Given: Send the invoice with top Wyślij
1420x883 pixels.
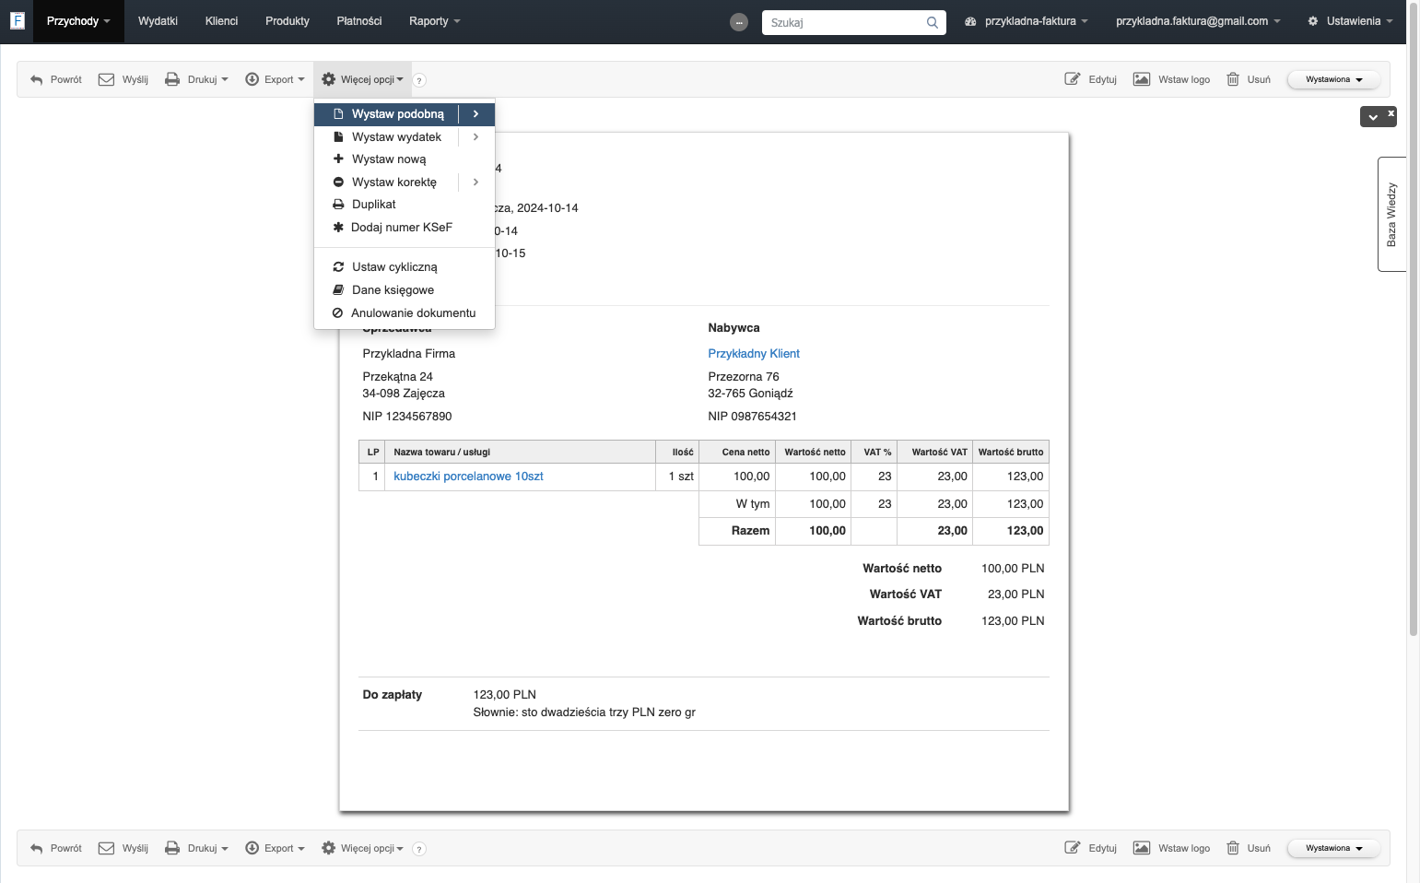Looking at the screenshot, I should [123, 79].
